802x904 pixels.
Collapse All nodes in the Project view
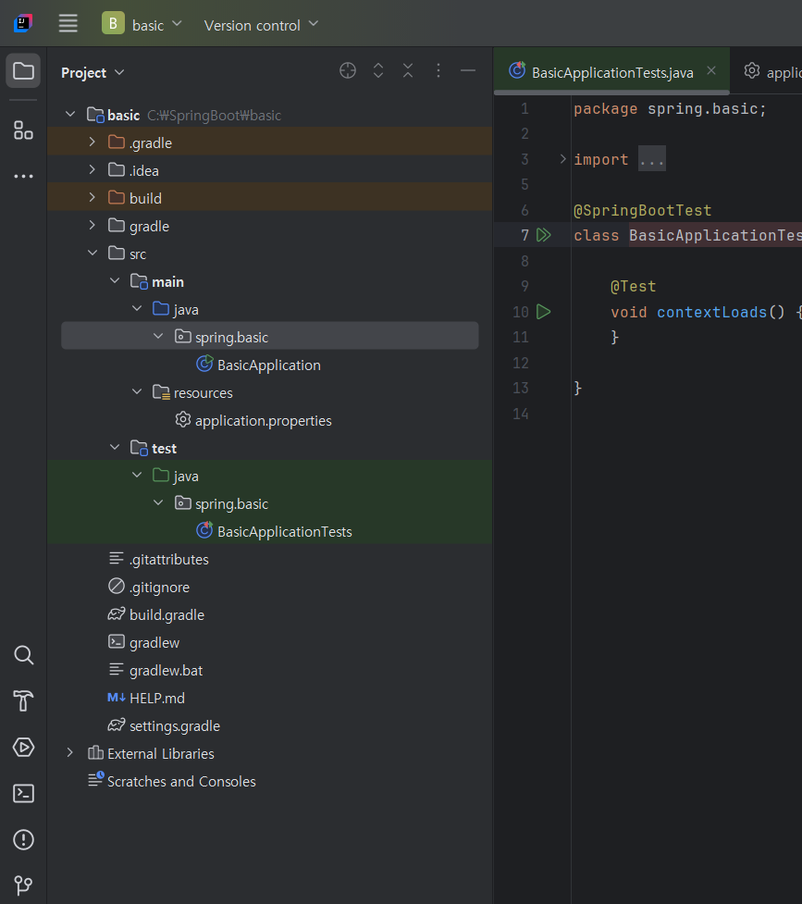[408, 70]
